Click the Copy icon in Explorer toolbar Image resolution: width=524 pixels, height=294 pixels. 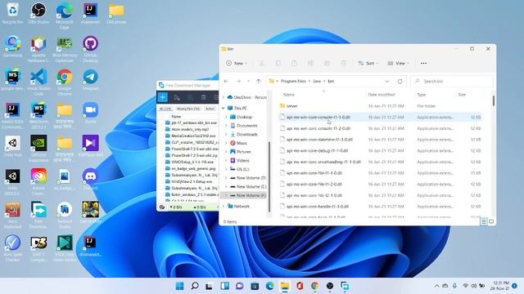point(278,63)
